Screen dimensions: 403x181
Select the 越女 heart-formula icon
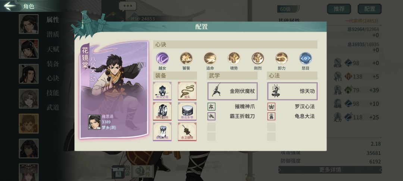pos(162,58)
